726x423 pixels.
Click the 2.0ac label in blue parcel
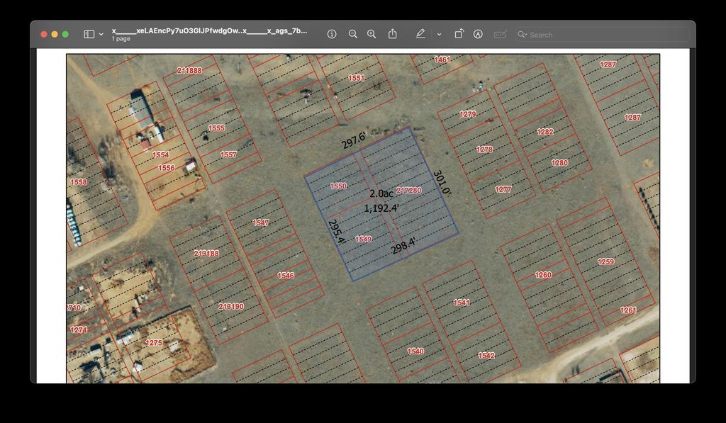(381, 193)
